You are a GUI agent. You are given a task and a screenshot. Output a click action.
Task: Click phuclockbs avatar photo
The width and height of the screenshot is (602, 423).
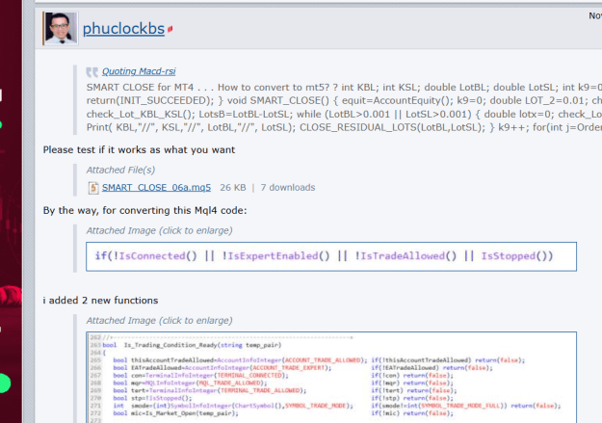61,29
